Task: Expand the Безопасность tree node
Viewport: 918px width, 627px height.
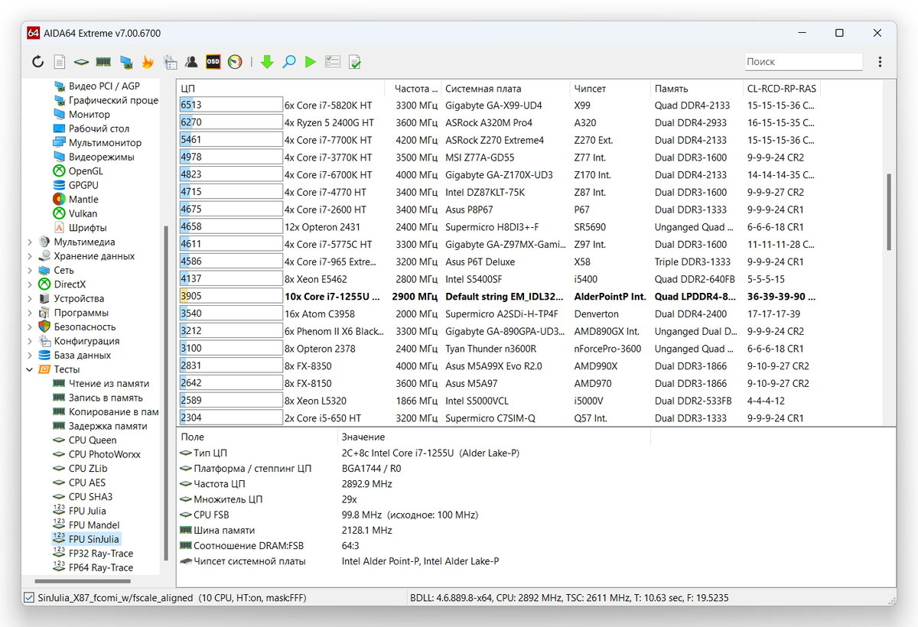Action: tap(30, 326)
